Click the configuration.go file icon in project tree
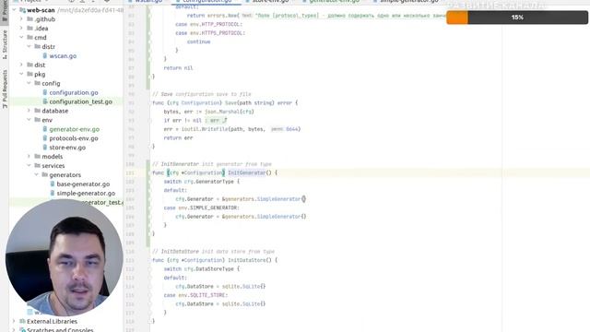 (45, 92)
